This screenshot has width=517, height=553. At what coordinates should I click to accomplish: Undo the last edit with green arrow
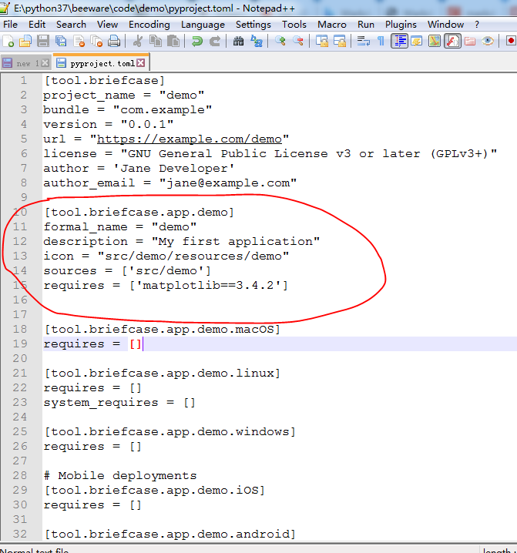[x=197, y=42]
